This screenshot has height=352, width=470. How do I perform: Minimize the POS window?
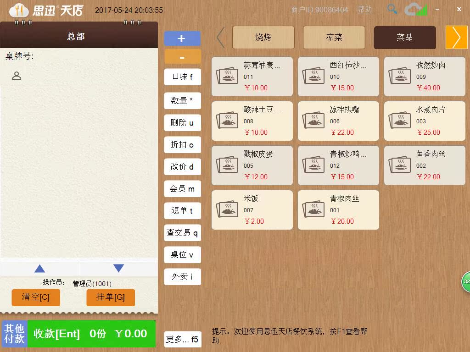tap(437, 9)
